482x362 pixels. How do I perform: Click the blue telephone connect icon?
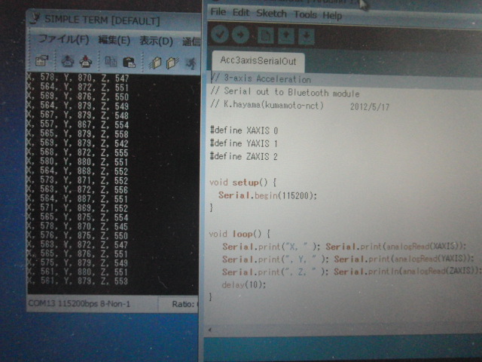pyautogui.click(x=67, y=63)
